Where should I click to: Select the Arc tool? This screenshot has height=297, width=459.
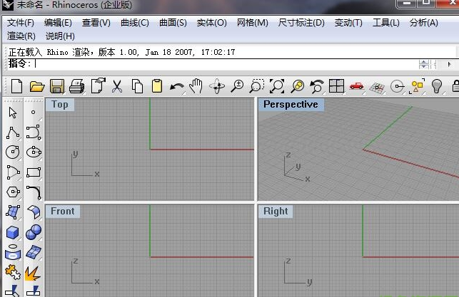pyautogui.click(x=13, y=172)
